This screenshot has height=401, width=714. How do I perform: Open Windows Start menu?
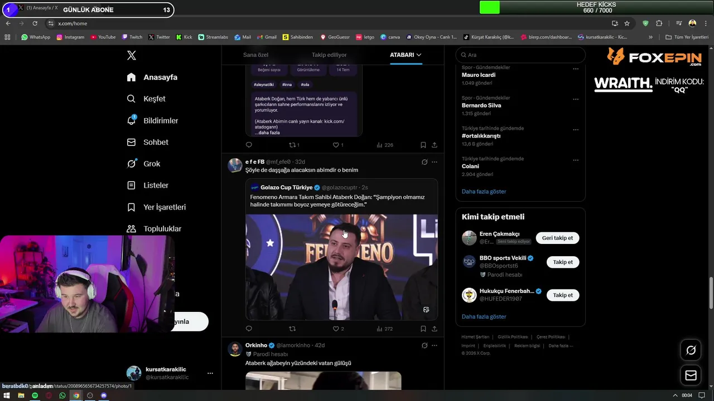point(7,395)
